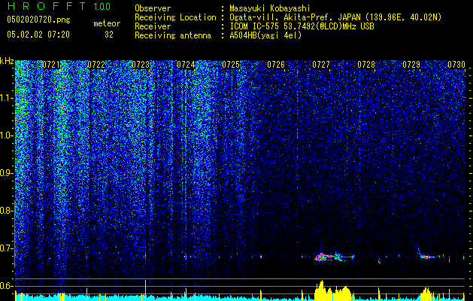Click the kHz axis unit label

pos(7,61)
